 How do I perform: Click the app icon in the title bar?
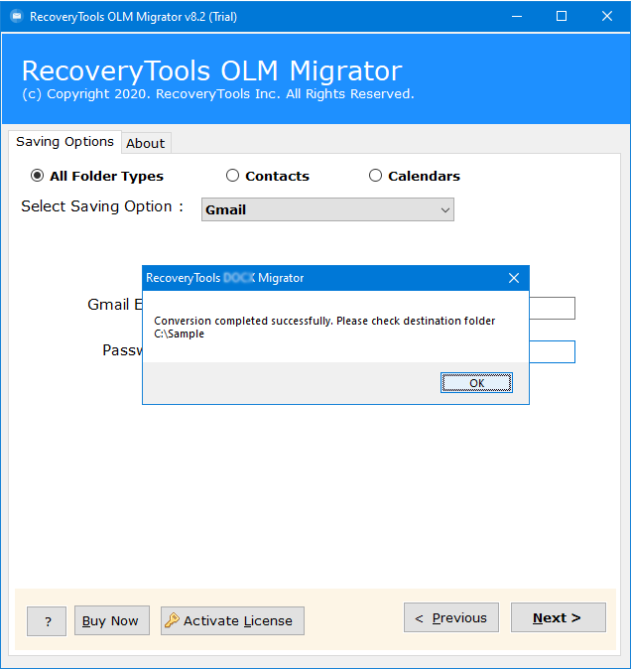coord(17,16)
